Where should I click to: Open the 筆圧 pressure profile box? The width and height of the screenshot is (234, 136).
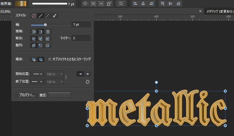click(x=60, y=95)
